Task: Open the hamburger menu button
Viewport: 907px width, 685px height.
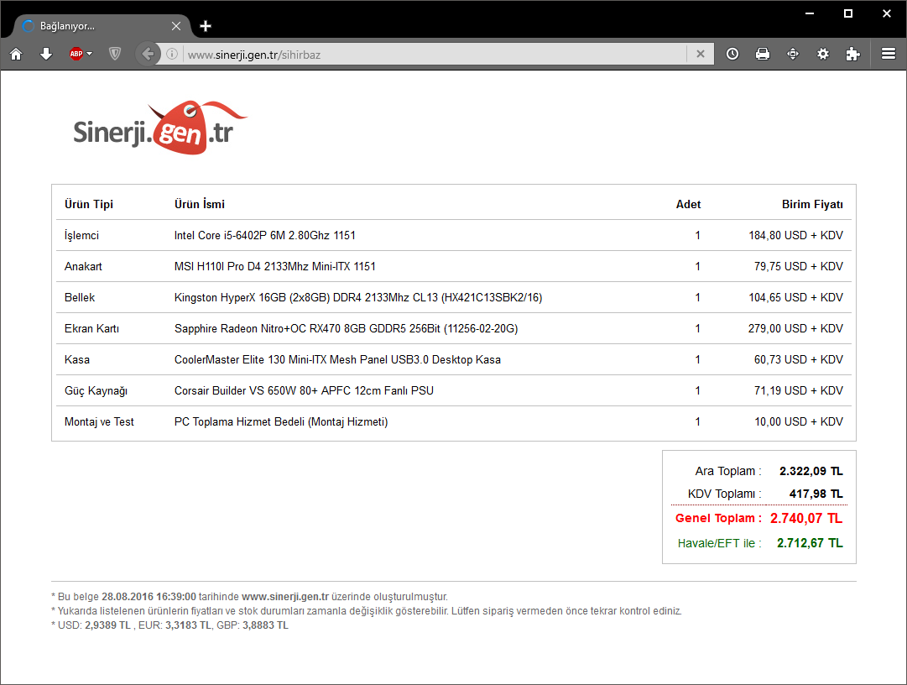Action: 889,54
